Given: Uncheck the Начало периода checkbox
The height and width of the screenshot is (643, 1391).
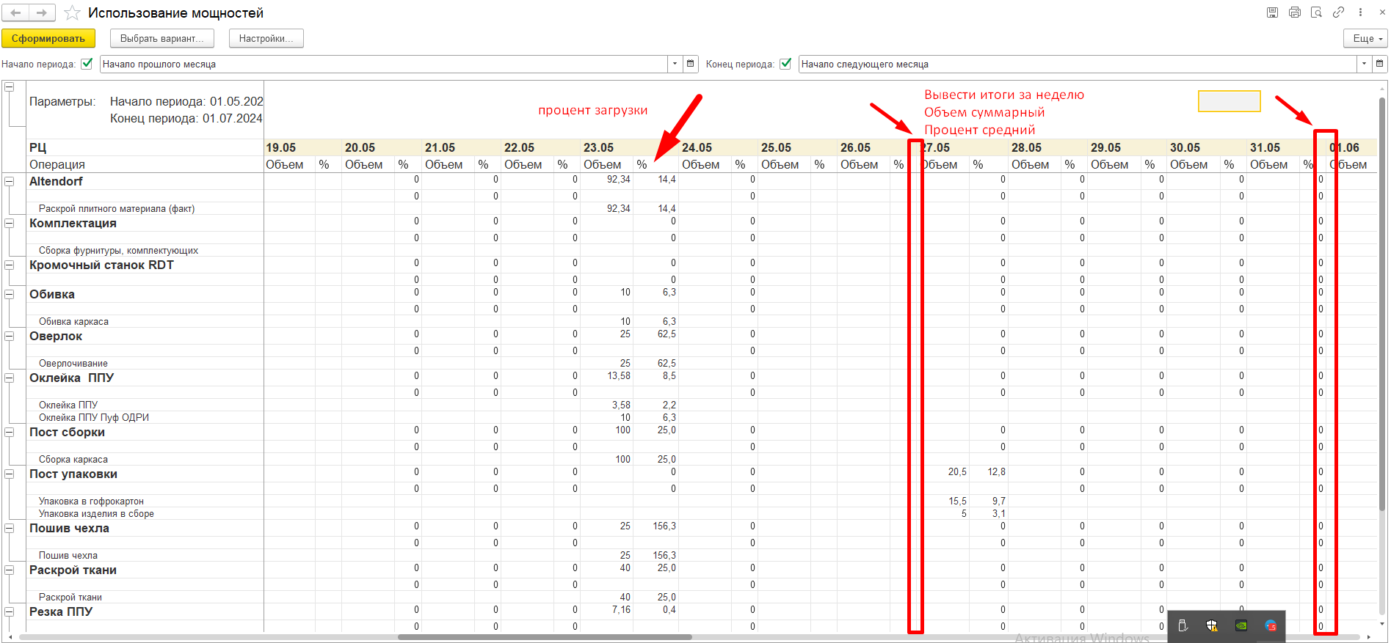Looking at the screenshot, I should point(87,64).
